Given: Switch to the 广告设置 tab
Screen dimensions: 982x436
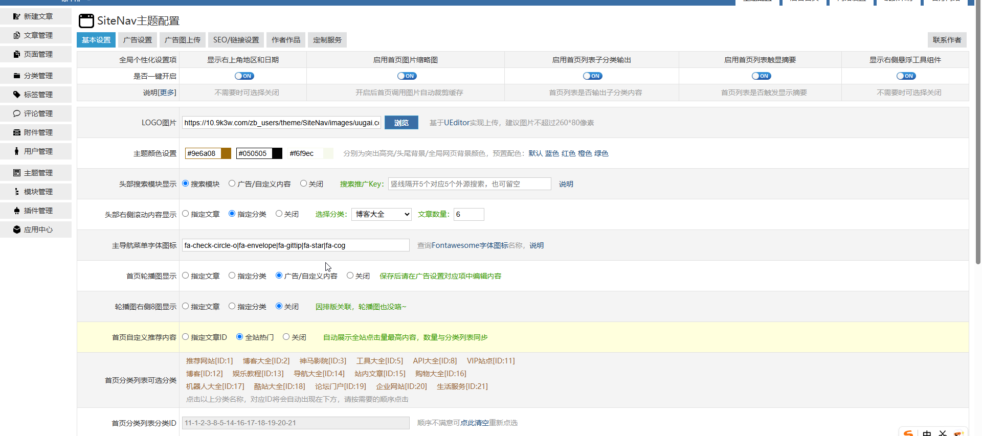Looking at the screenshot, I should 138,40.
